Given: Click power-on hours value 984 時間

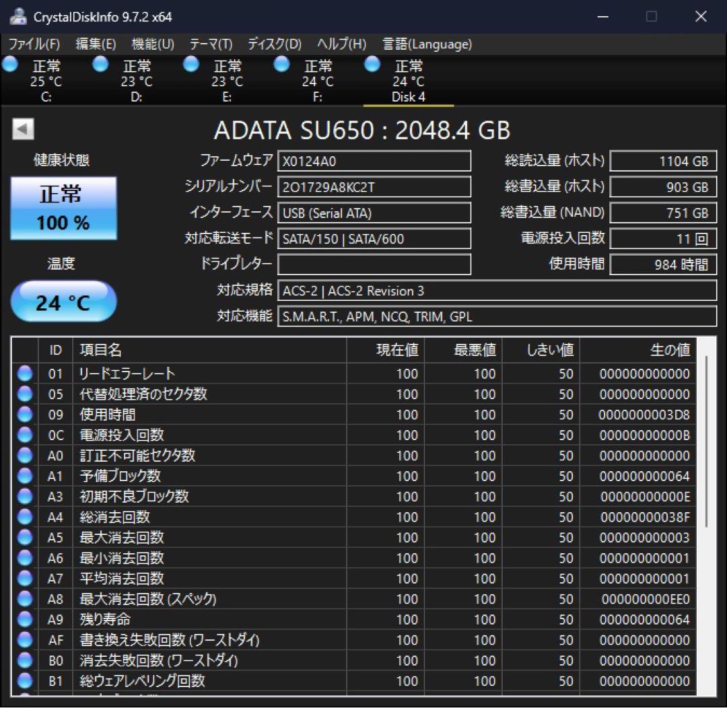Looking at the screenshot, I should tap(663, 264).
